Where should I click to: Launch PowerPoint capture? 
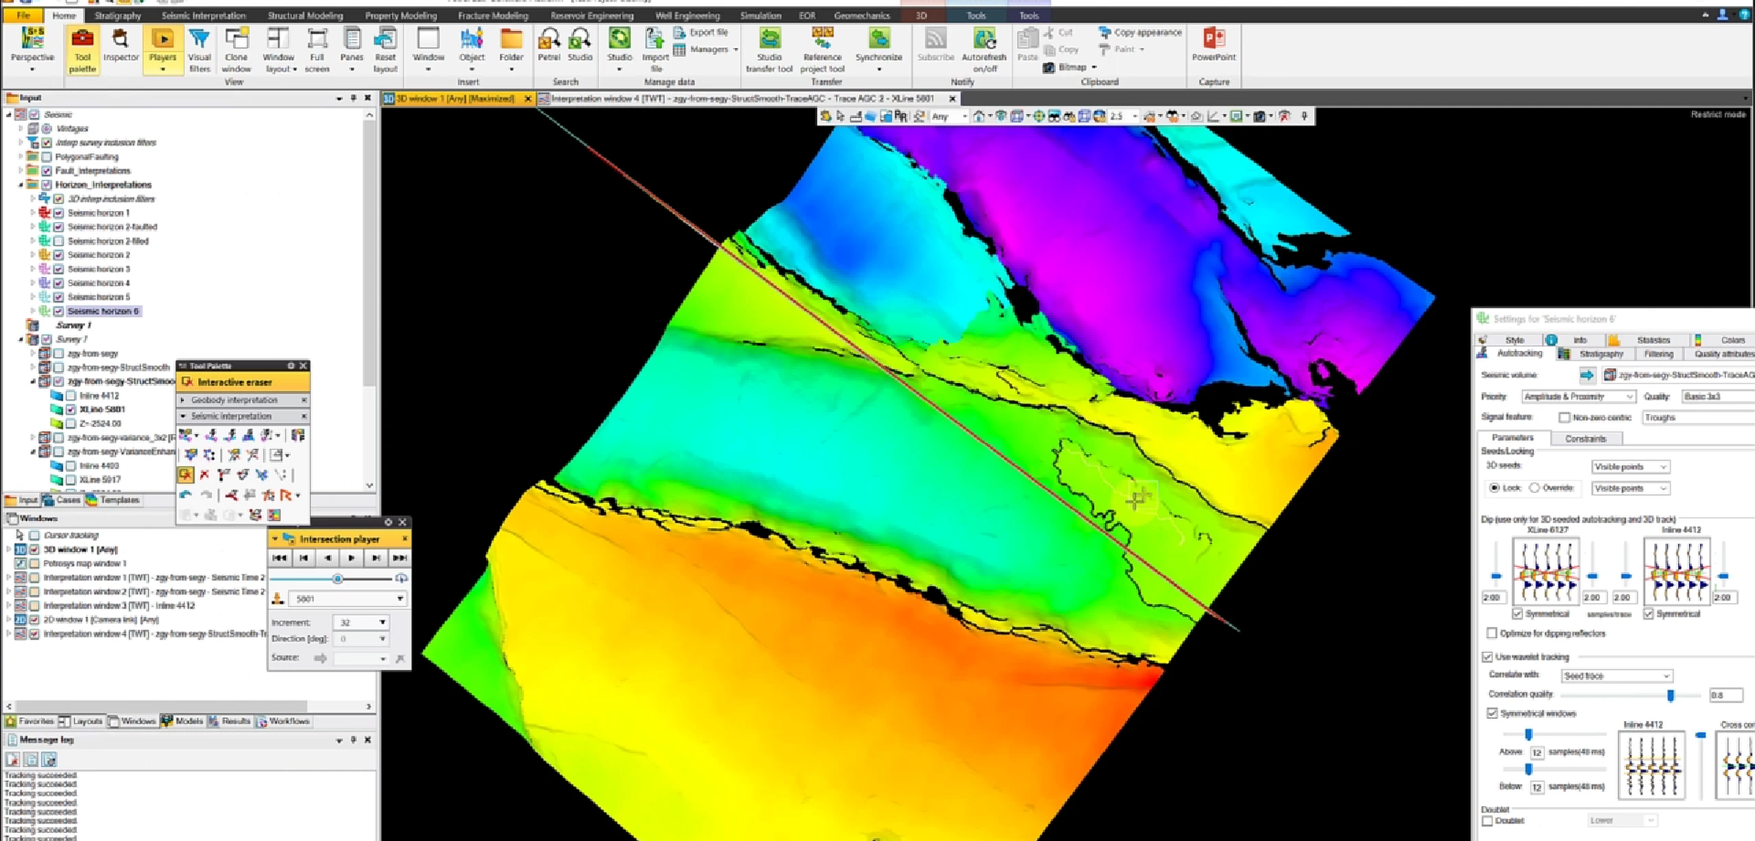coord(1213,45)
